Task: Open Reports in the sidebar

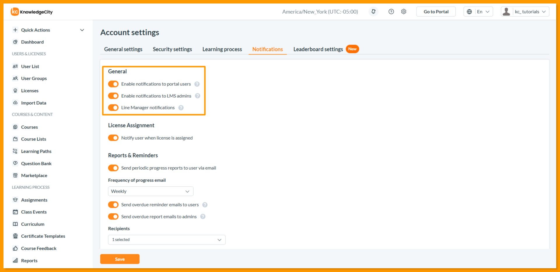Action: [29, 261]
